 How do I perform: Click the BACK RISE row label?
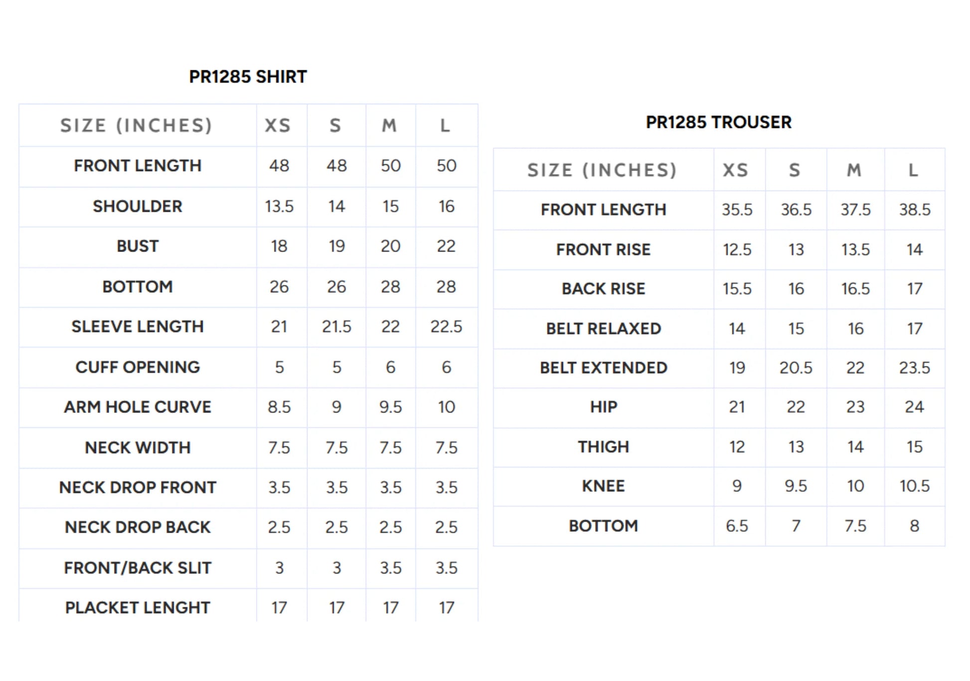coord(603,289)
